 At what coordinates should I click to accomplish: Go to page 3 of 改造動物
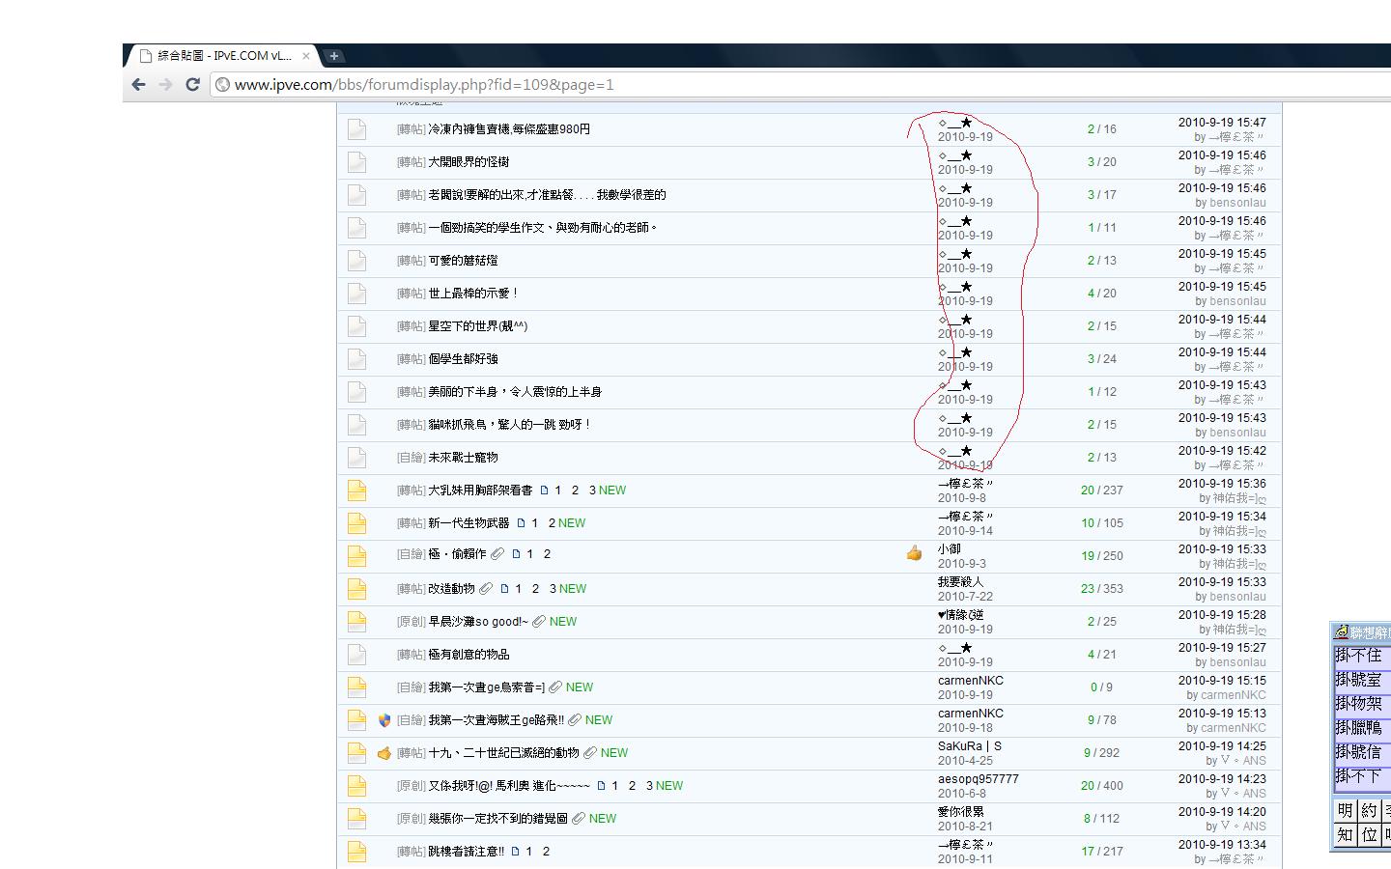pyautogui.click(x=554, y=589)
